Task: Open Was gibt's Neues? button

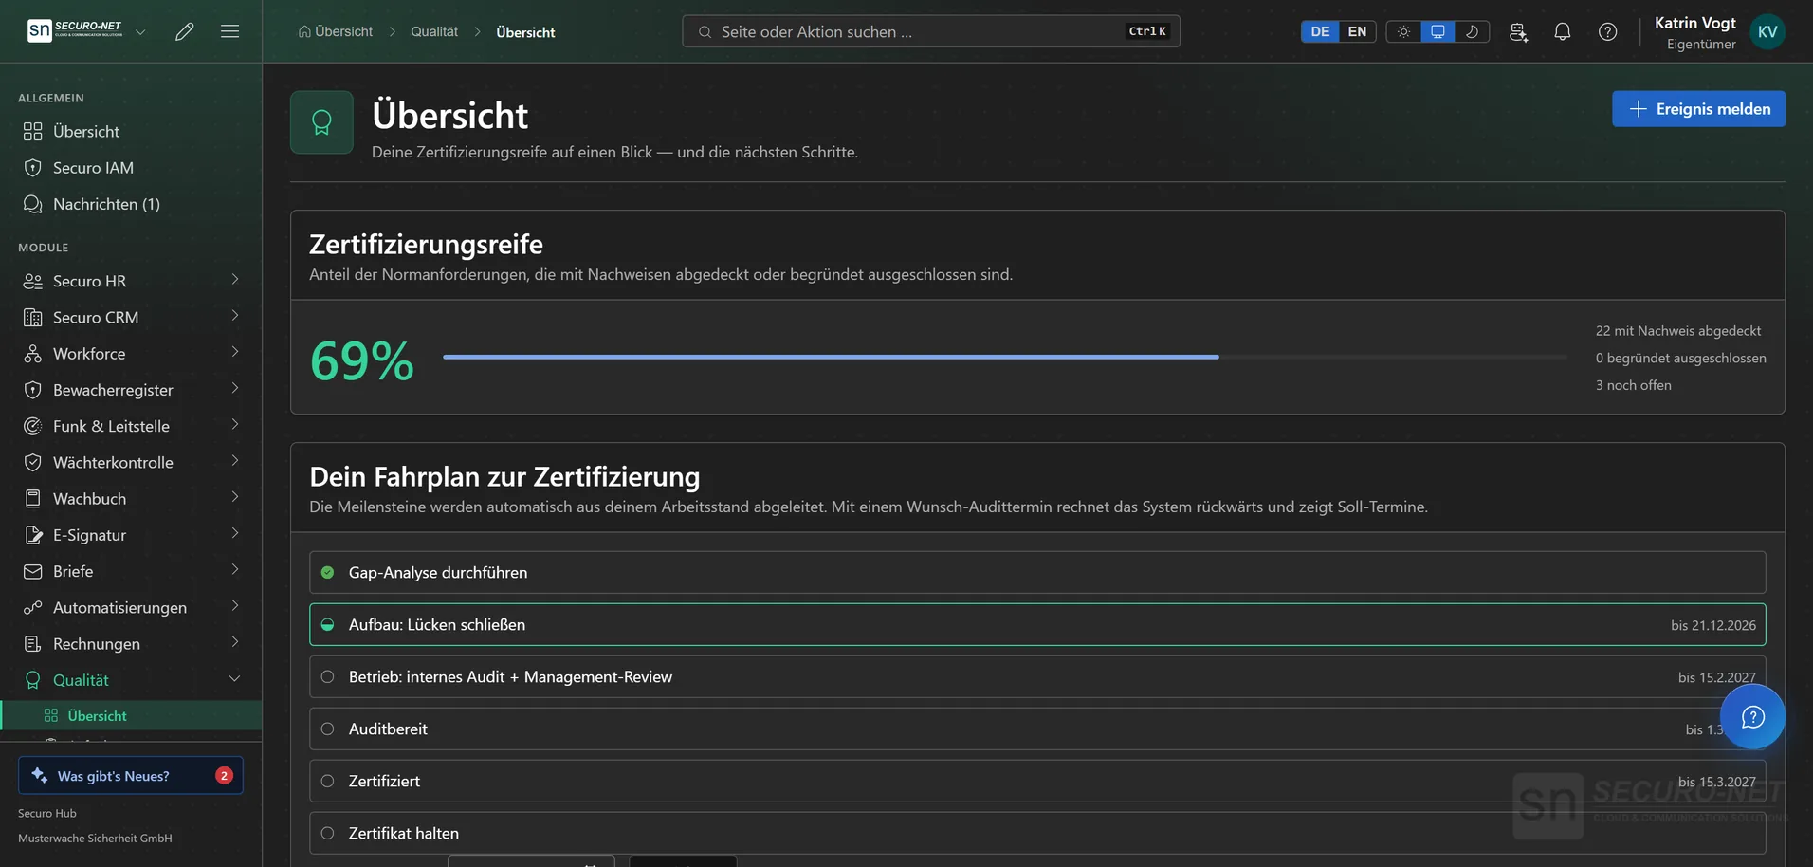Action: coord(131,775)
